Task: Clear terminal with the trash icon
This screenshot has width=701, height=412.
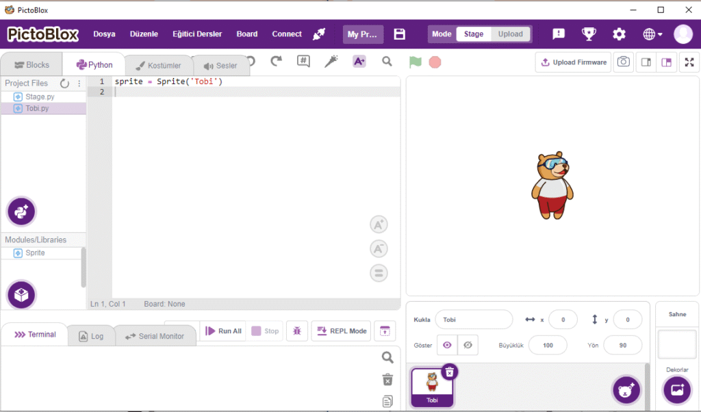Action: click(387, 380)
